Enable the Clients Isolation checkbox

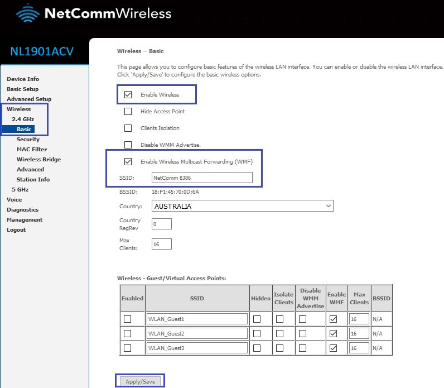[x=128, y=128]
